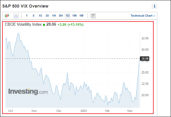Open the Technical Chart link
Viewport: 171px width, 117px height.
tap(143, 16)
